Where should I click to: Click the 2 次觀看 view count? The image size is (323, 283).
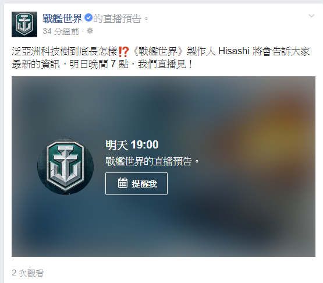click(27, 273)
